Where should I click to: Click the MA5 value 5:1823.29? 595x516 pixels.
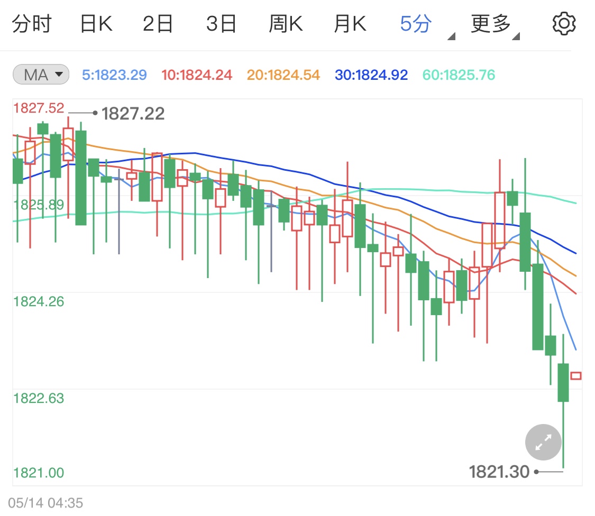click(x=114, y=75)
